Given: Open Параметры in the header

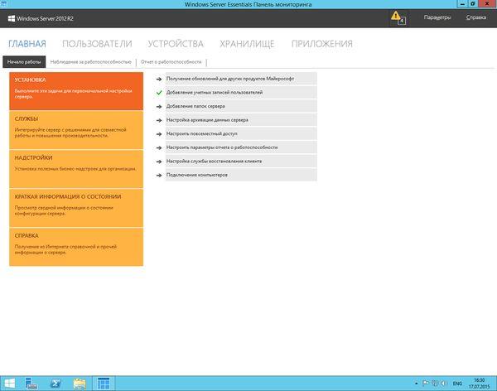Looking at the screenshot, I should pyautogui.click(x=437, y=17).
